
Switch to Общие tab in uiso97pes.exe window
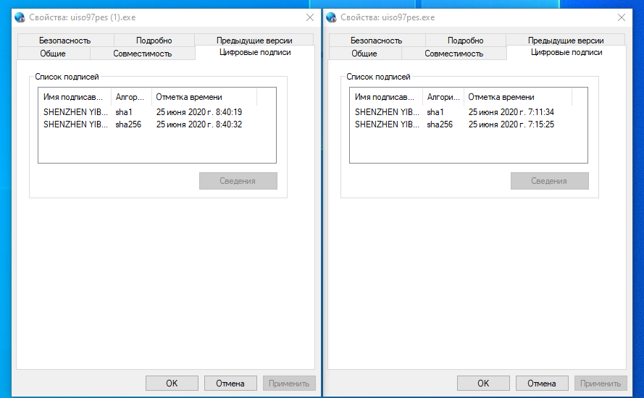364,54
